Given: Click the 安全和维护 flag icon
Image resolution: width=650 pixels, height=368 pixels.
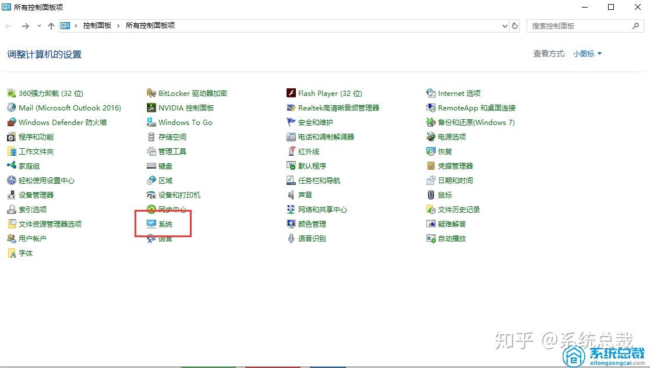Looking at the screenshot, I should click(x=291, y=122).
